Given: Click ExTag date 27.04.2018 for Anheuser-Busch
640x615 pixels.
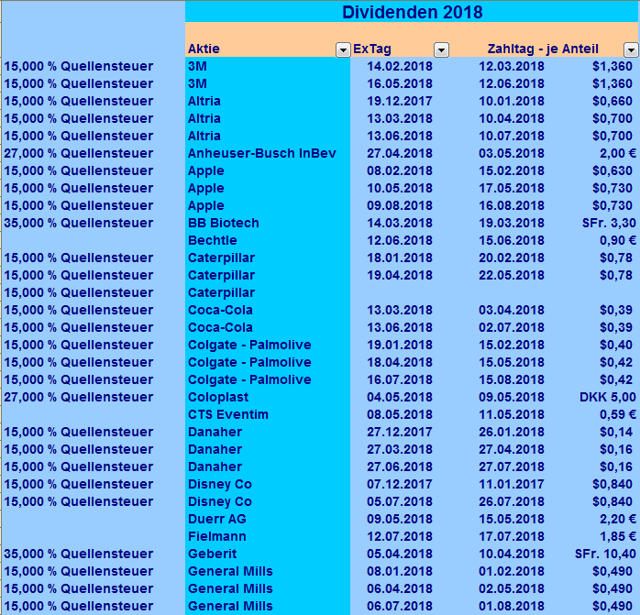Looking at the screenshot, I should [x=399, y=153].
